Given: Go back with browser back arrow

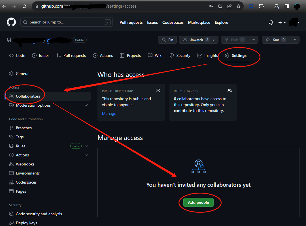Looking at the screenshot, I should [4, 6].
